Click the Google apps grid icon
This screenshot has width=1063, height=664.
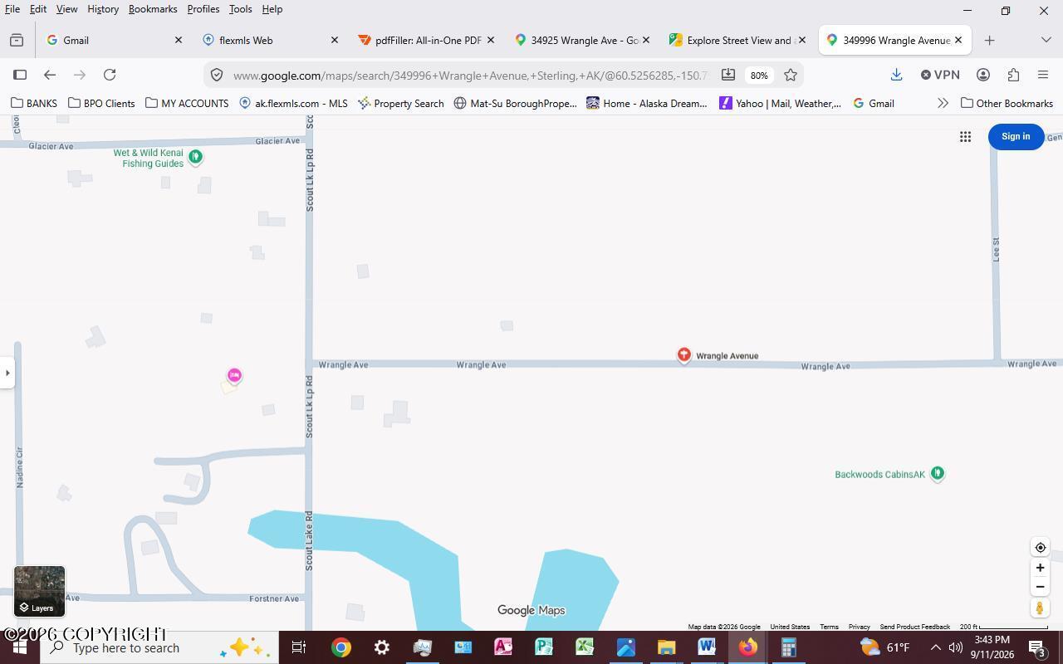[x=965, y=137]
